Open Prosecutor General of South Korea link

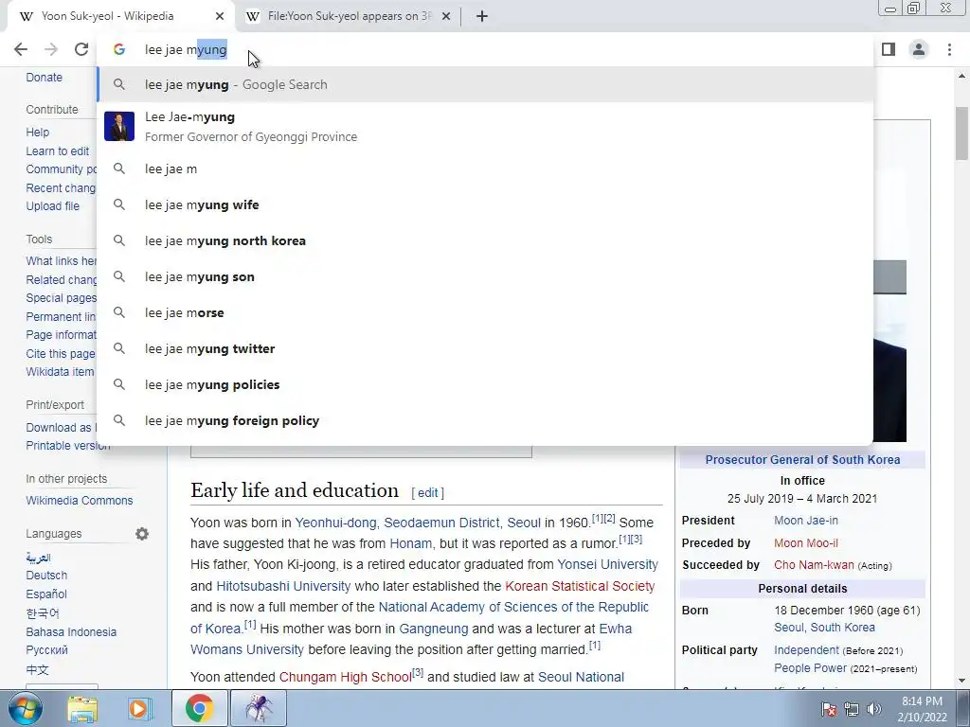[802, 459]
